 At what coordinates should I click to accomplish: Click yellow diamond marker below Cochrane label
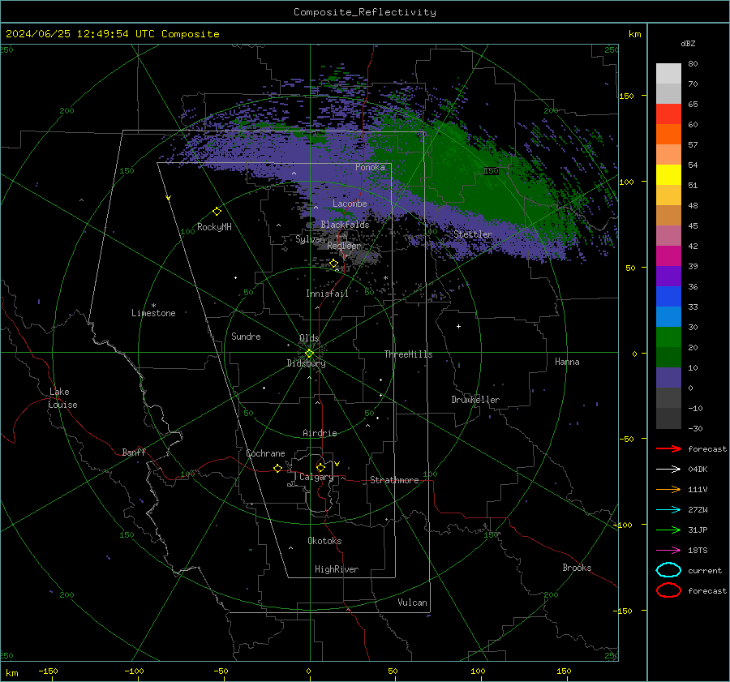click(x=277, y=468)
